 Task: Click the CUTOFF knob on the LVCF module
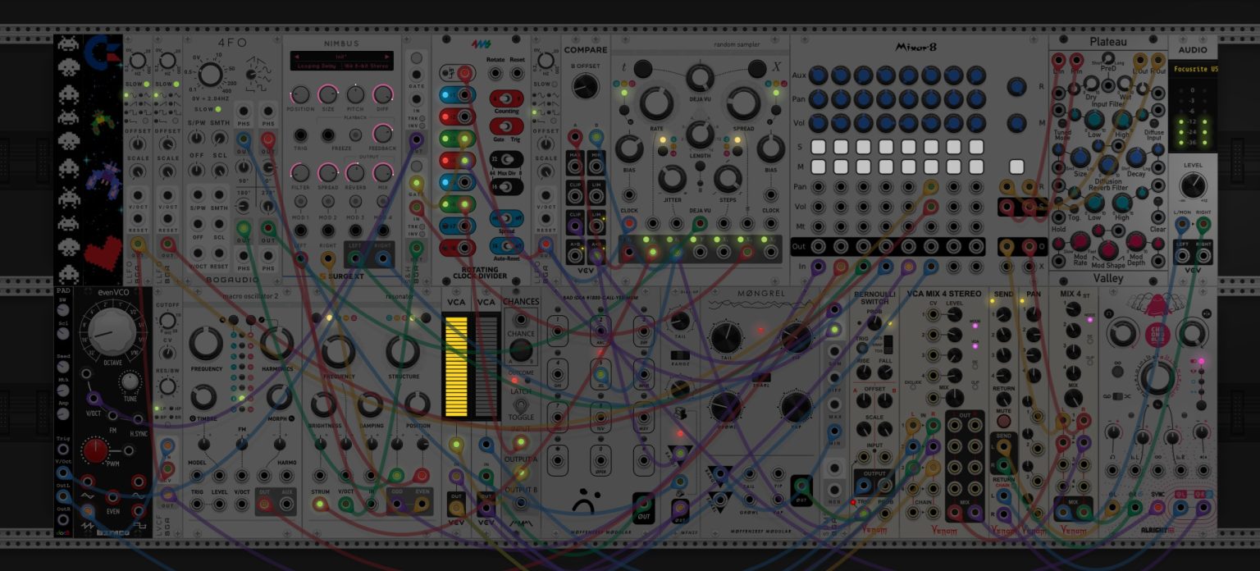pos(167,319)
